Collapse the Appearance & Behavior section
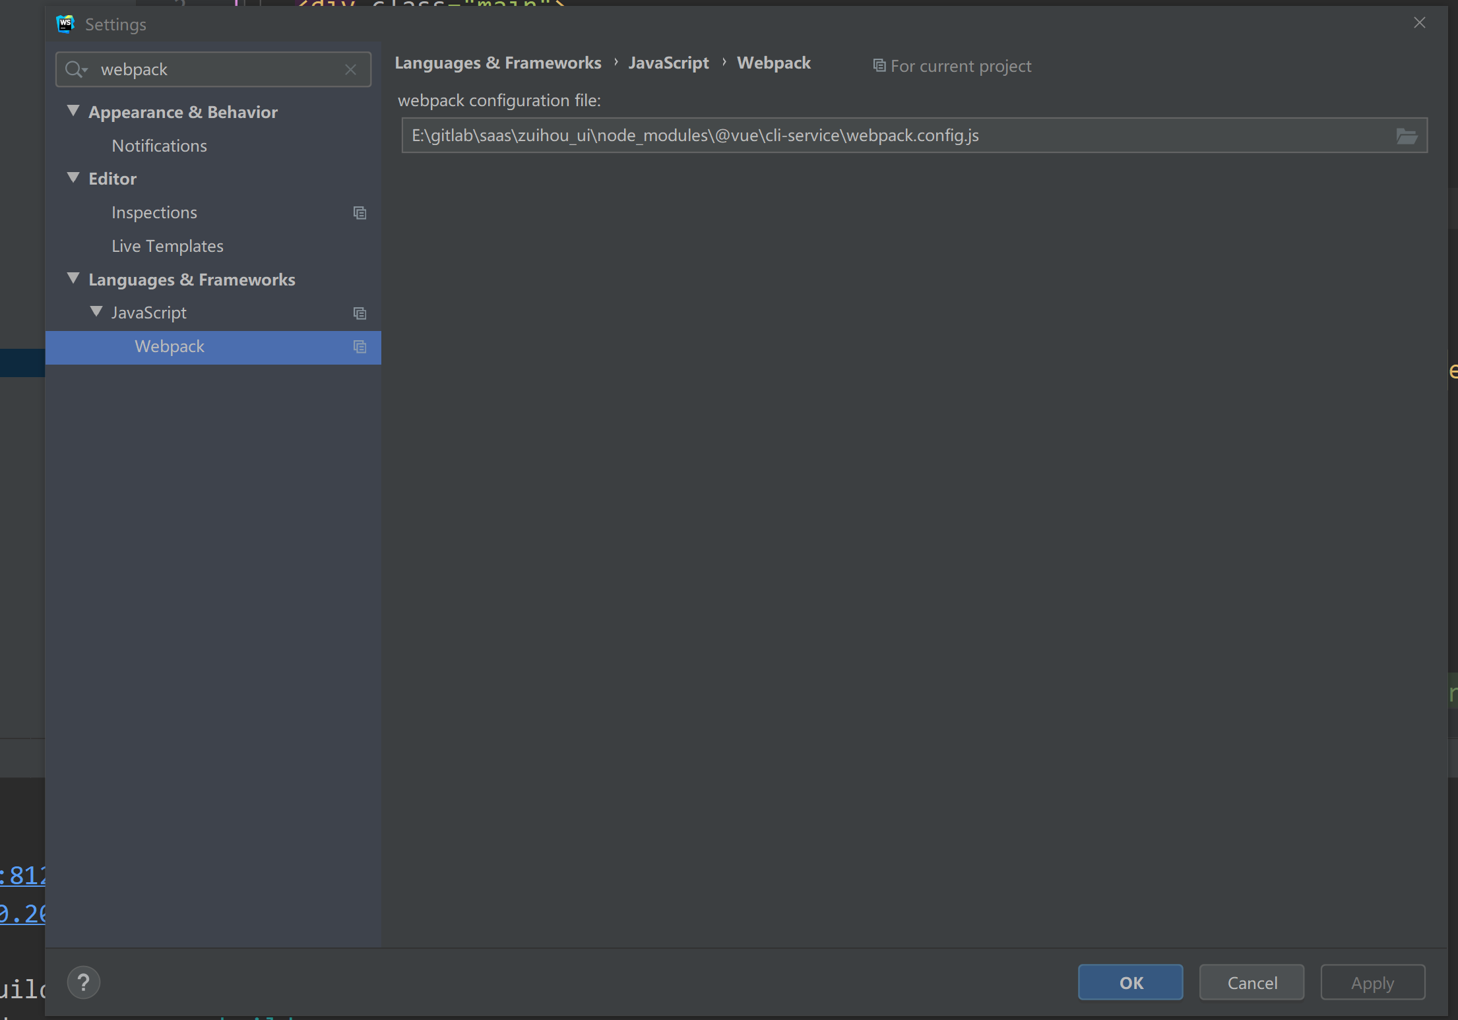This screenshot has width=1458, height=1020. [73, 111]
